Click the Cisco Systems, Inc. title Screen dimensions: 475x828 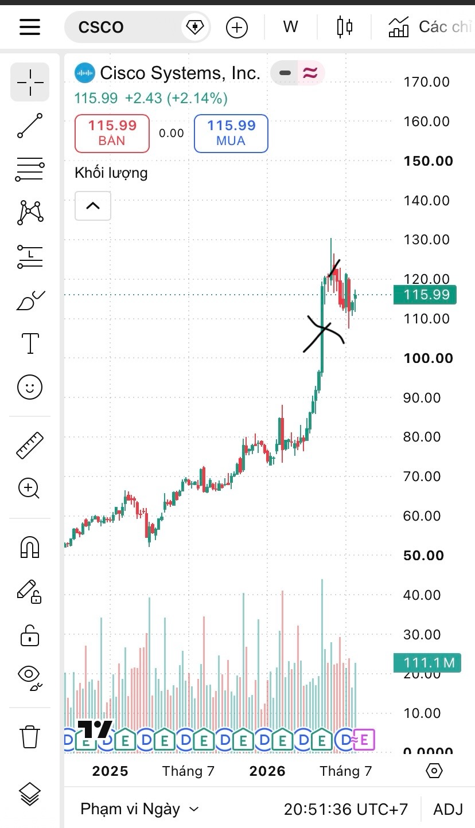180,73
